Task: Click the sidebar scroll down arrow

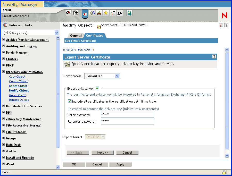Action: [x=58, y=167]
